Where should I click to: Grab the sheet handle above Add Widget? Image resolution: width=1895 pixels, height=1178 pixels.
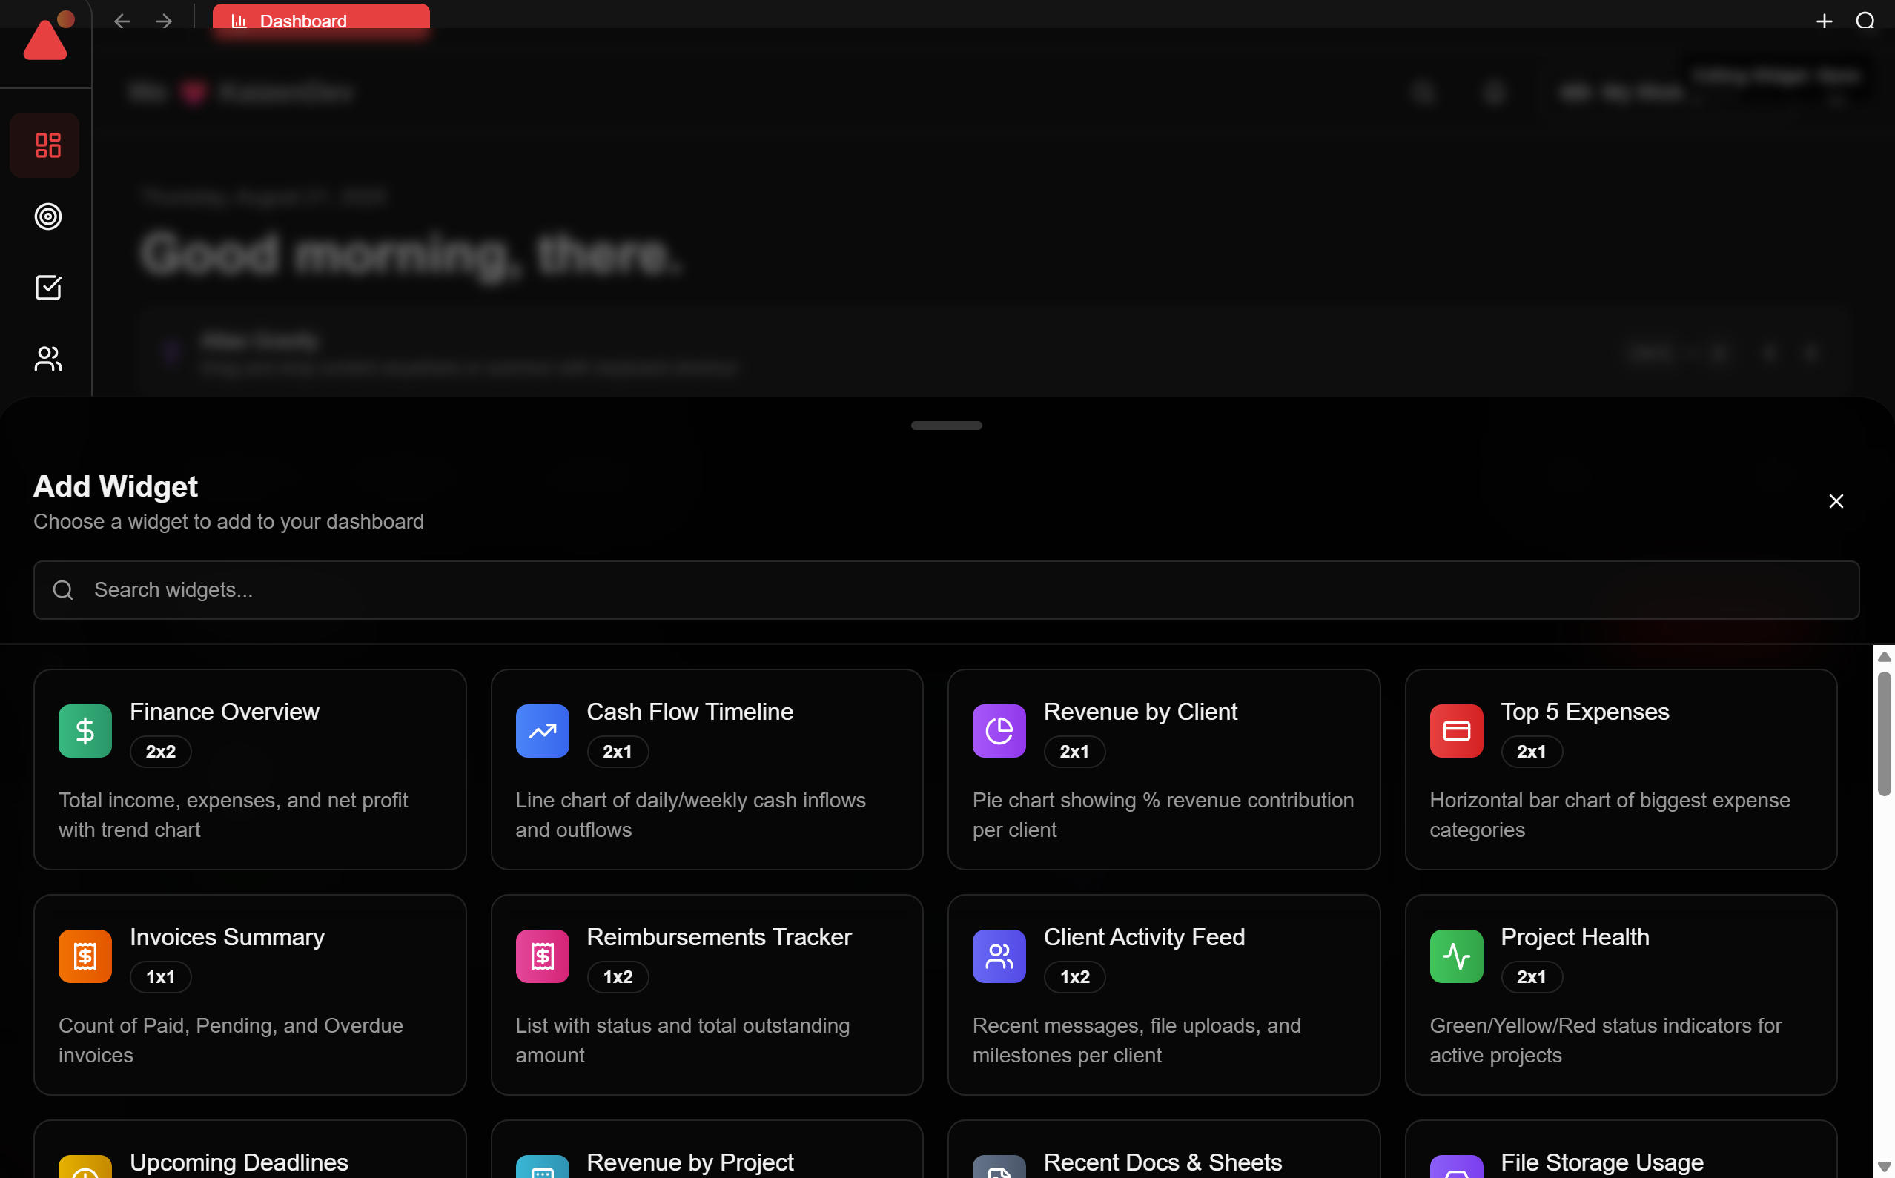point(946,426)
